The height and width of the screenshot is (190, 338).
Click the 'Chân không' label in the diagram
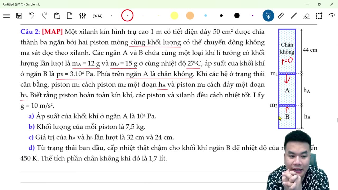(287, 48)
